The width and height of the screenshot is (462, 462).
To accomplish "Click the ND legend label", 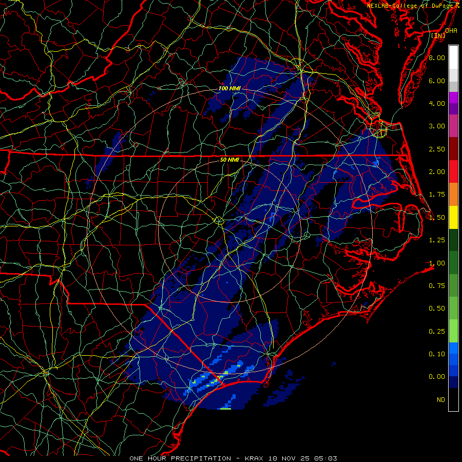I will (x=441, y=400).
